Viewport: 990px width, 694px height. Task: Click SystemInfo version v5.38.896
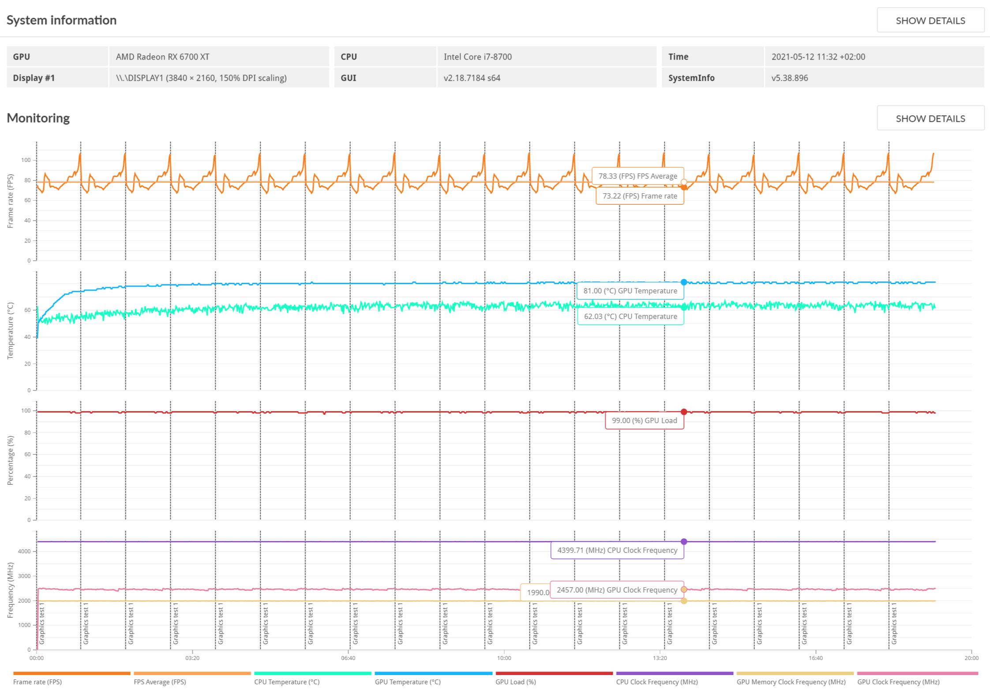[790, 78]
